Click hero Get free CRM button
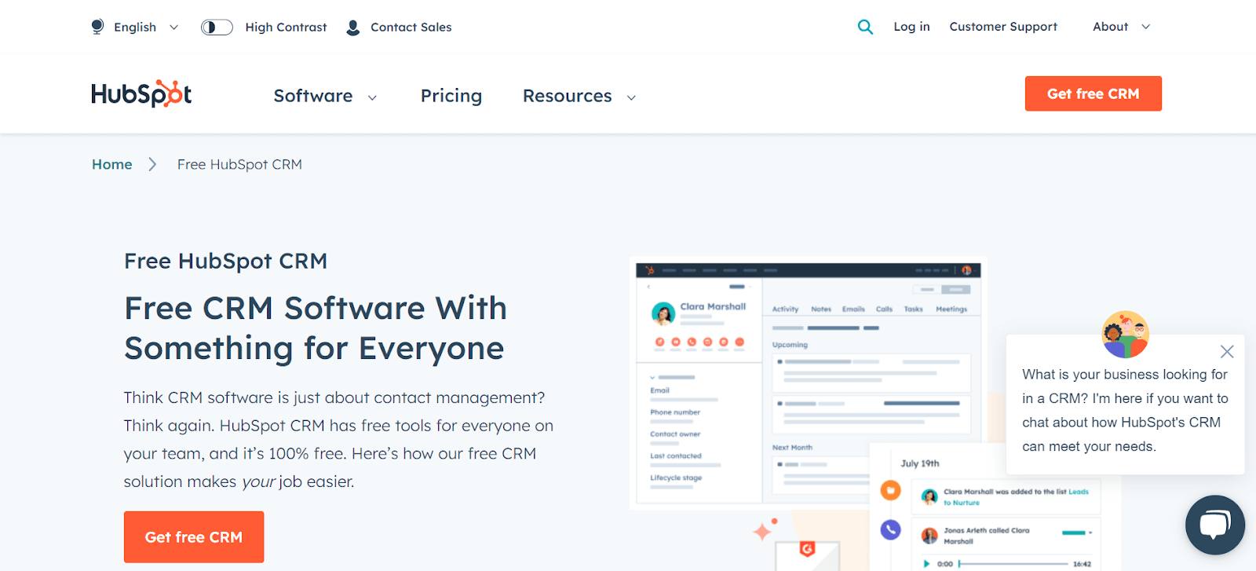The height and width of the screenshot is (571, 1256). click(194, 537)
